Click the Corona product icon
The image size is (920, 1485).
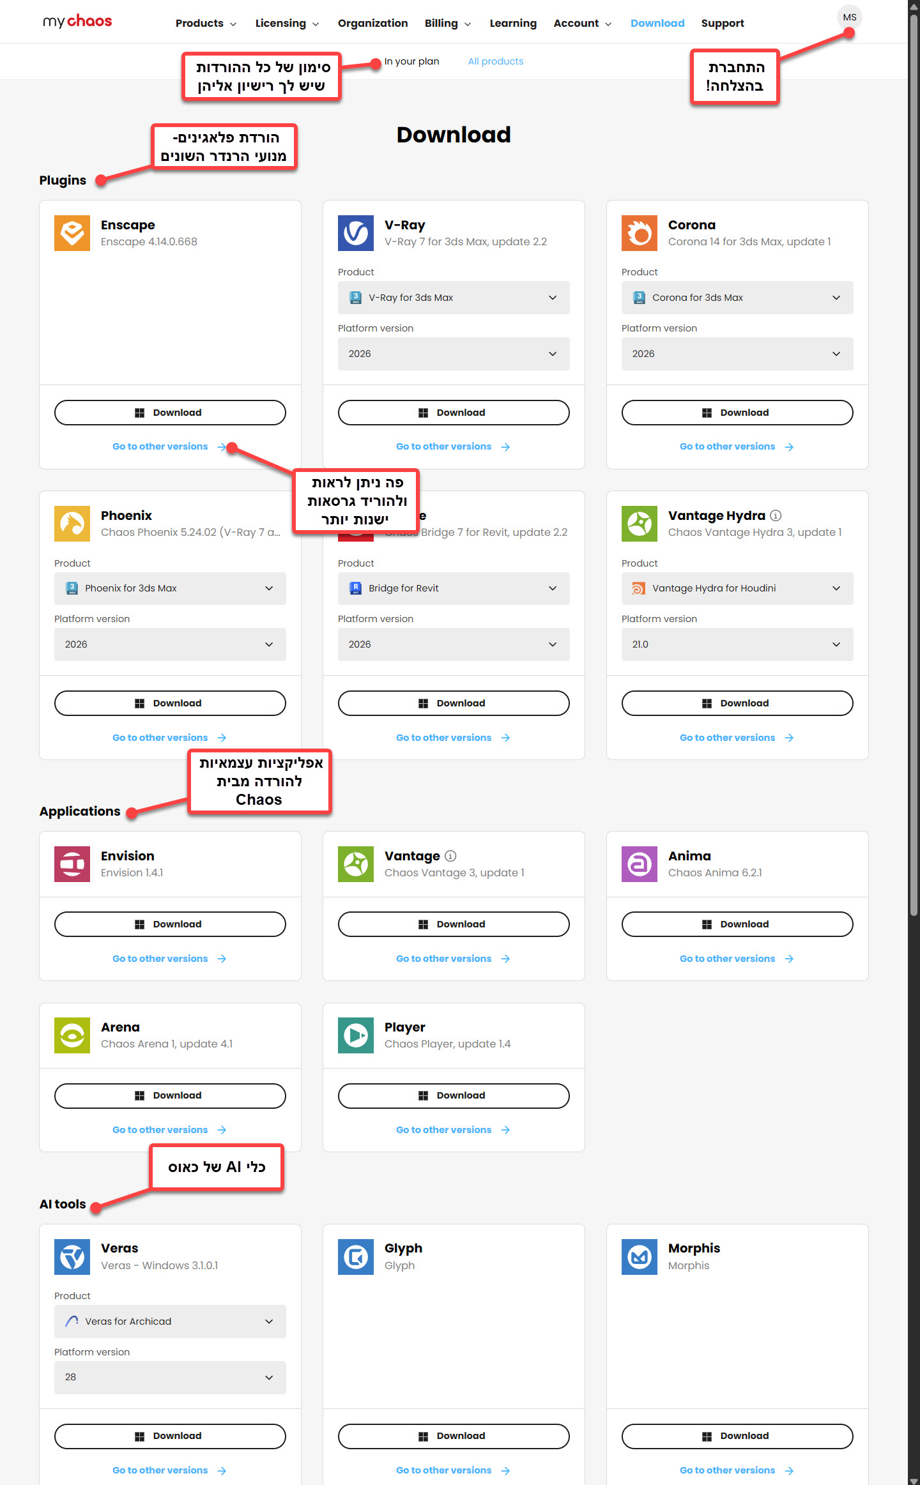point(639,233)
